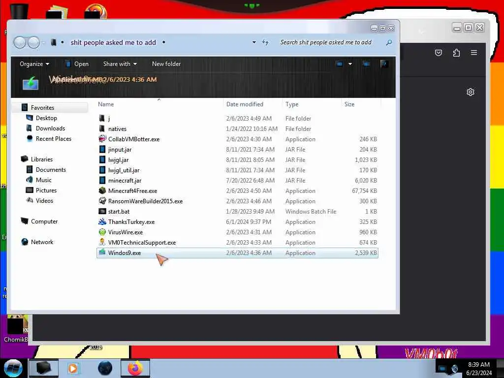504x378 pixels.
Task: Open Explorer help icon in toolbar
Action: tap(383, 63)
